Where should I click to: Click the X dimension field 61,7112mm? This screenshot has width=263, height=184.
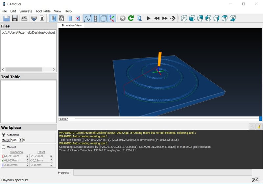[x=15, y=156]
